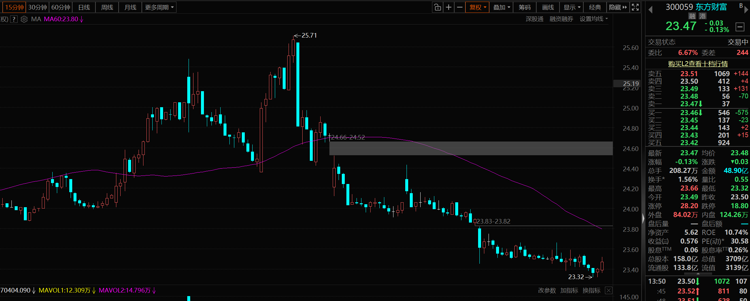This screenshot has height=301, width=750.
Task: Click the 买五 price 23.42
Action: (689, 143)
